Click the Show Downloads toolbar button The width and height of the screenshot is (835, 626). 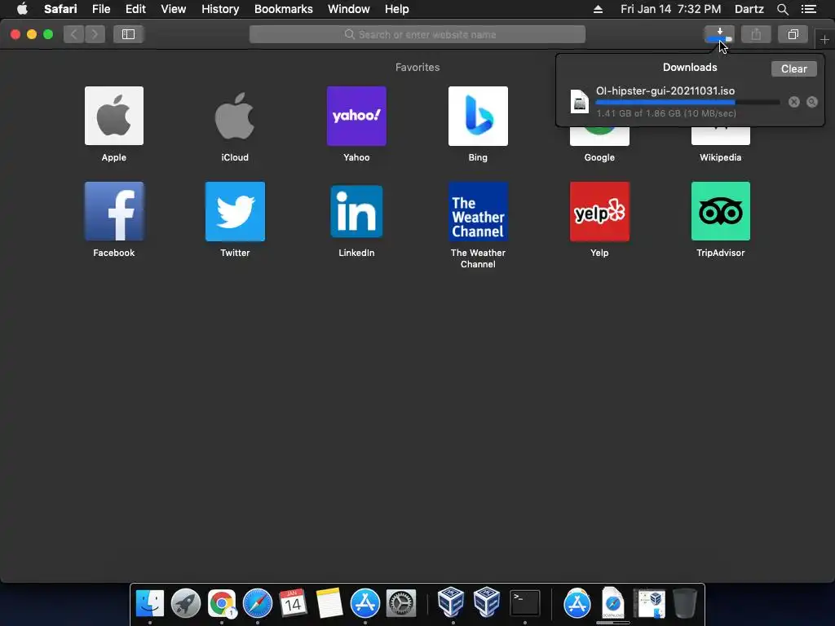point(719,34)
